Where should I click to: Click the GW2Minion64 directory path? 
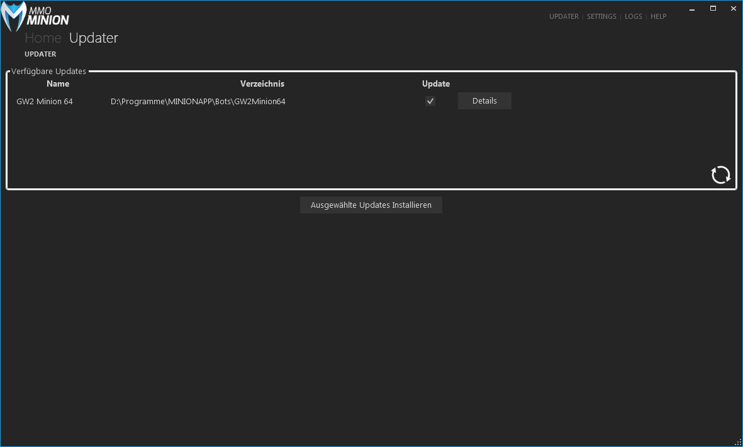[x=198, y=101]
